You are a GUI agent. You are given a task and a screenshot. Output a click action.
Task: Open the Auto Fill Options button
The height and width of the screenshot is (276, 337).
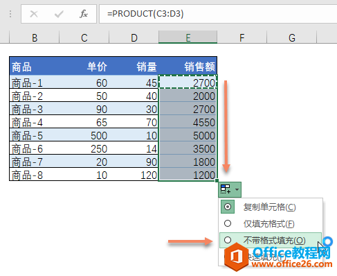pos(230,189)
